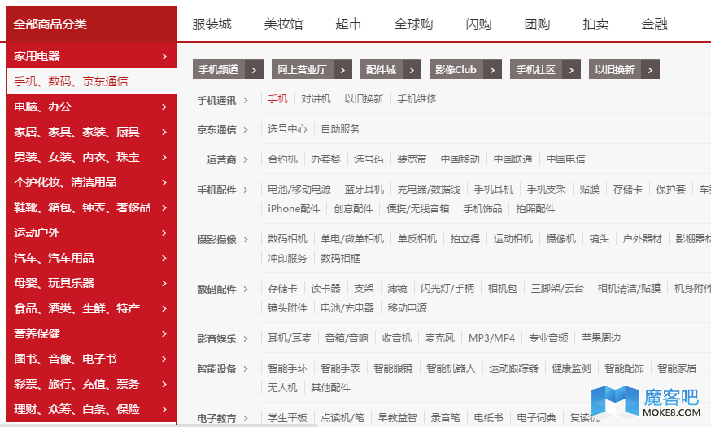
Task: Open the 全球购 top navigation tab
Action: pyautogui.click(x=413, y=24)
